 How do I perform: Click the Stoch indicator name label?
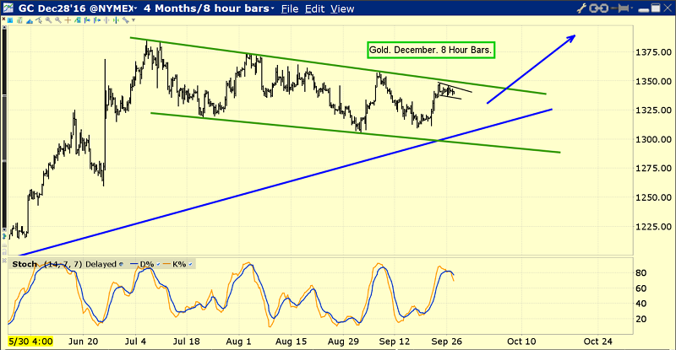(24, 265)
